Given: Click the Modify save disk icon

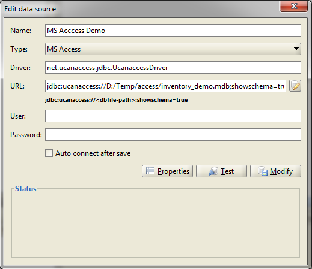Looking at the screenshot, I should click(x=263, y=171).
